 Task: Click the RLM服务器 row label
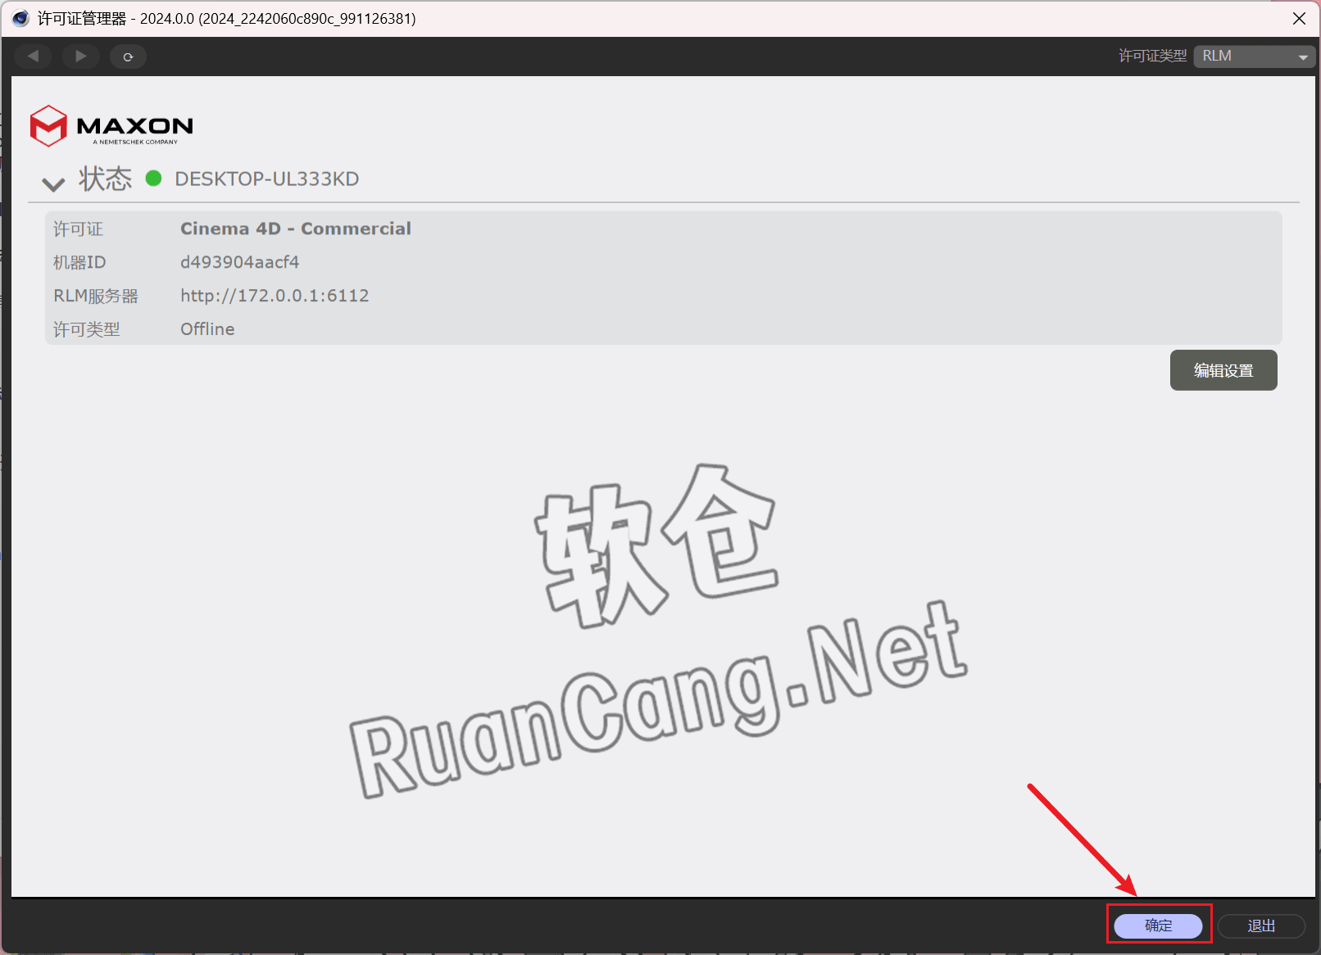[x=96, y=296]
